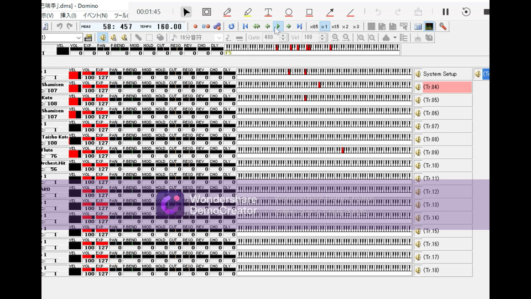
Task: Click the record button in the transport bar
Action: (195, 27)
